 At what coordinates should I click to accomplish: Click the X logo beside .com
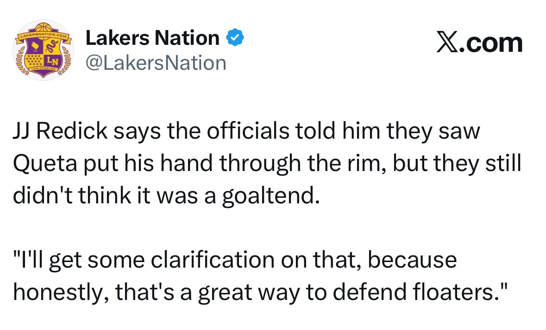[446, 43]
